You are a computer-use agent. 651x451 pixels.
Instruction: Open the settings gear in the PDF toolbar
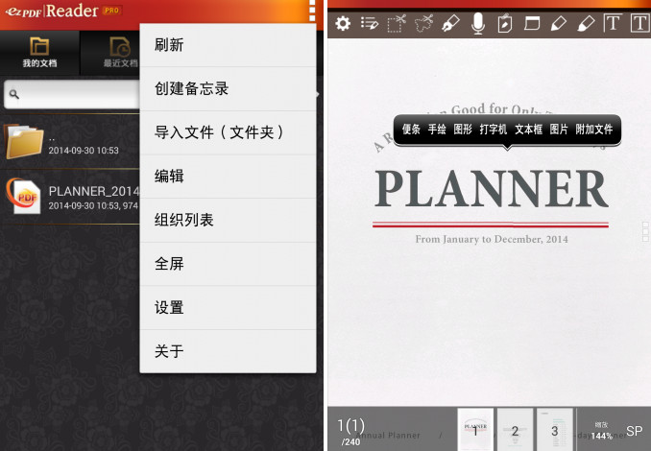click(x=343, y=24)
